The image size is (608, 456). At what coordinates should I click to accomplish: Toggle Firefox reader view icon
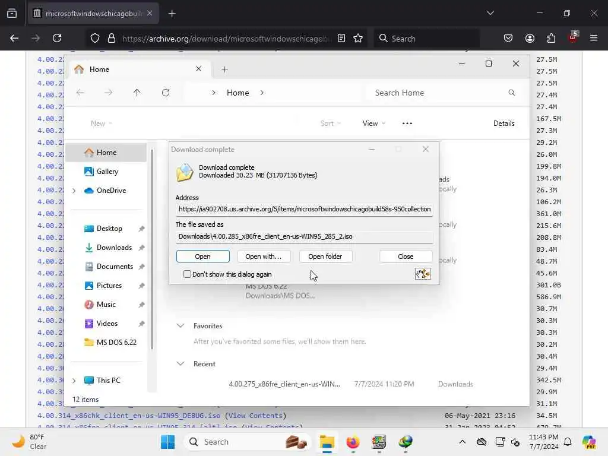coord(341,38)
